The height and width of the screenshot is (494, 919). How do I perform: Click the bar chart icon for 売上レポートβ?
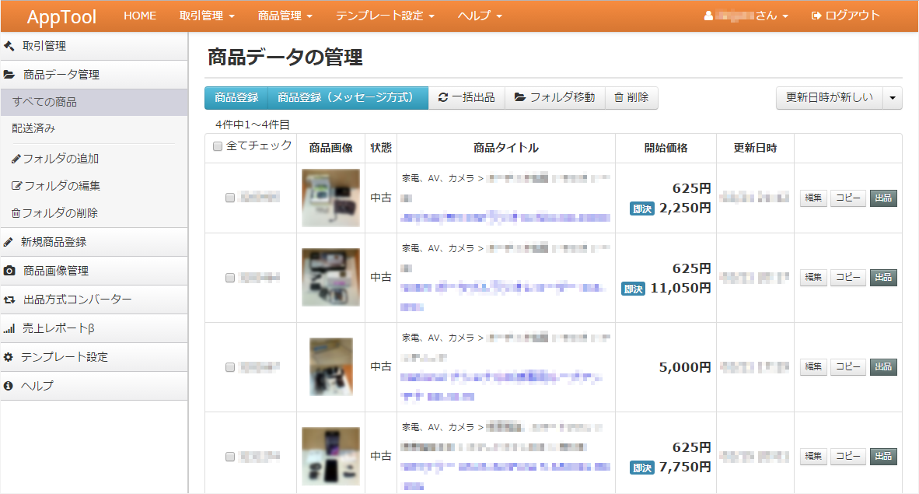[9, 328]
